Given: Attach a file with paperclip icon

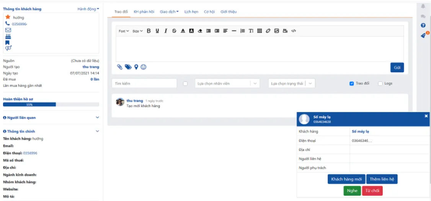Looking at the screenshot, I should [119, 67].
